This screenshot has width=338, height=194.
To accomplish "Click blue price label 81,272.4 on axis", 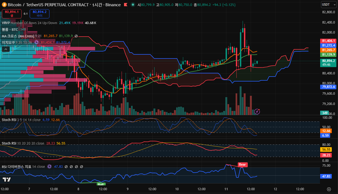I will click(329, 45).
